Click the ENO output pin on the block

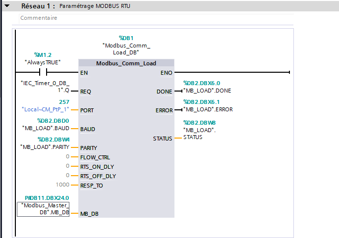(167, 73)
